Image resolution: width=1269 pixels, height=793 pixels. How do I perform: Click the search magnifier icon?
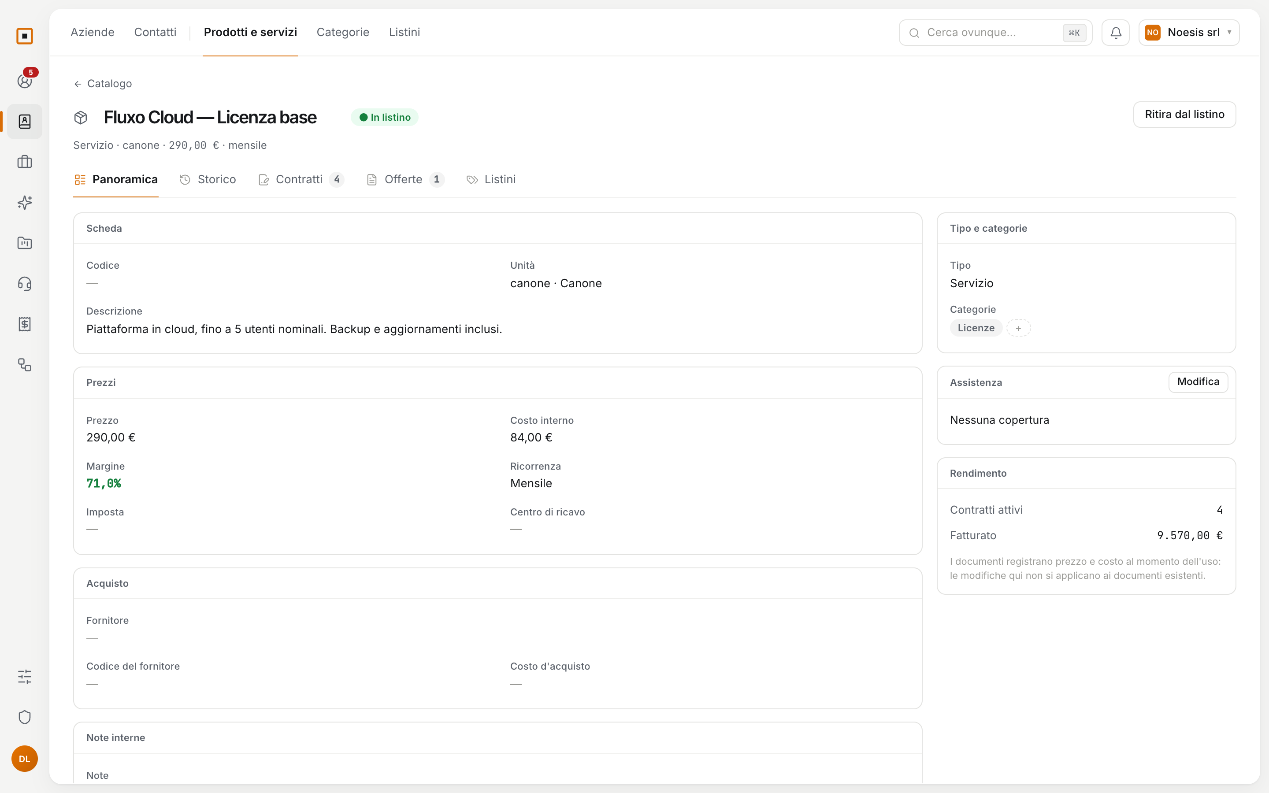(x=914, y=33)
